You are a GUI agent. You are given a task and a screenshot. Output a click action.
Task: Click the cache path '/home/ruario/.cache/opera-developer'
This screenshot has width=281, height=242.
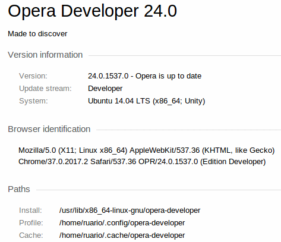tap(122, 235)
